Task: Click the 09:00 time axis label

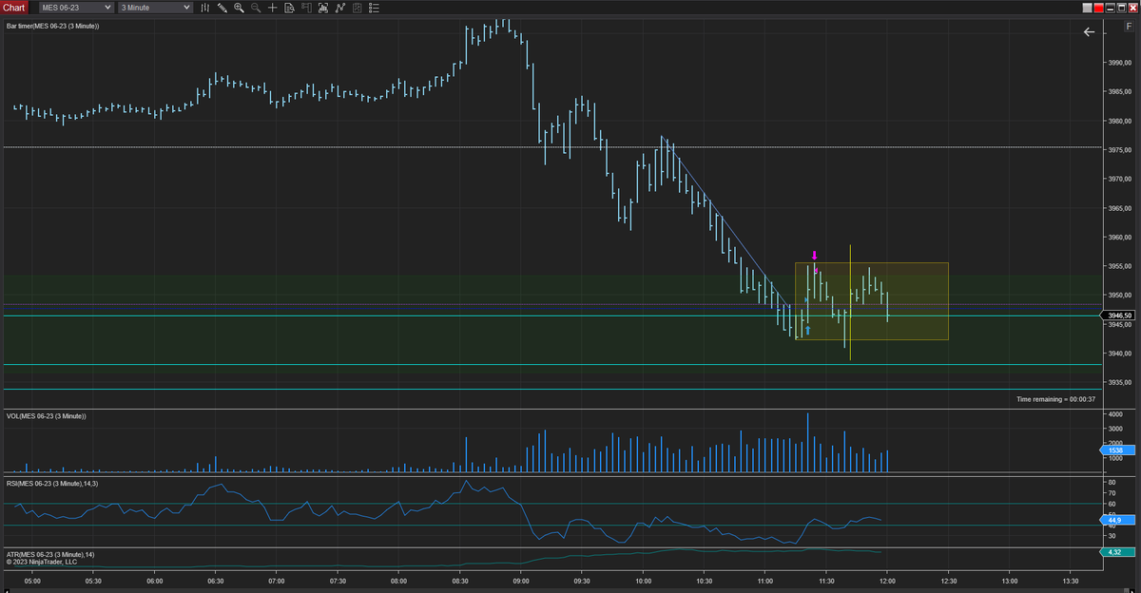Action: pyautogui.click(x=521, y=580)
